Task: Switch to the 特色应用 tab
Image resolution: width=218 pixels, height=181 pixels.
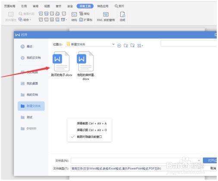Action: [103, 6]
